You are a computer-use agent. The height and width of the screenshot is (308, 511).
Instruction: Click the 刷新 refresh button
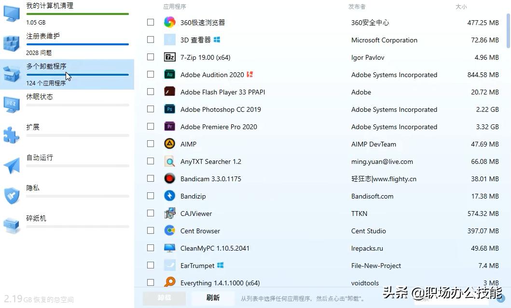(x=213, y=298)
